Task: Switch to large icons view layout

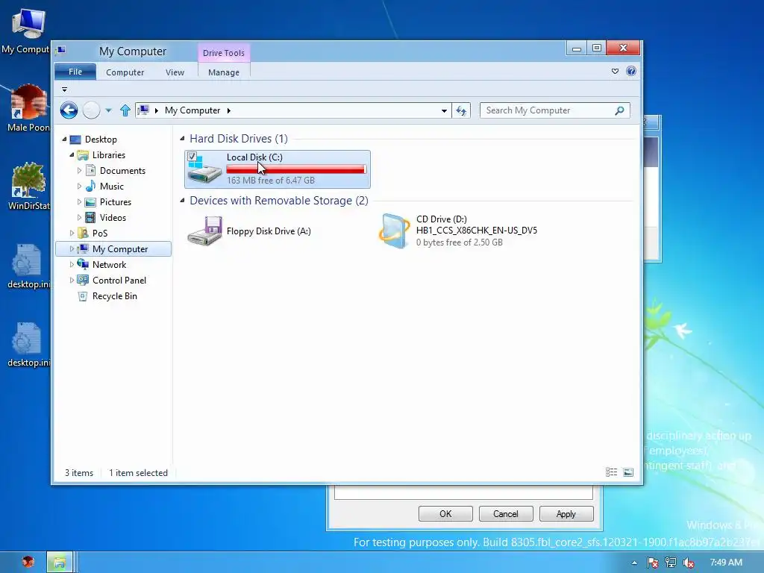Action: 628,472
